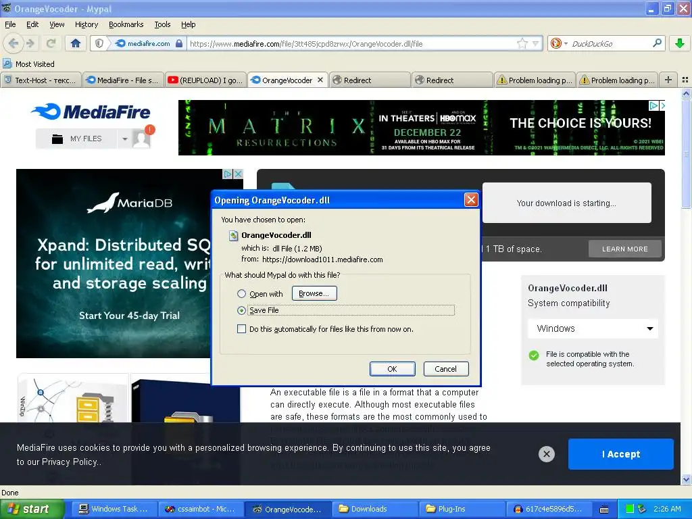Open the View menu
This screenshot has width=692, height=519.
pyautogui.click(x=57, y=24)
